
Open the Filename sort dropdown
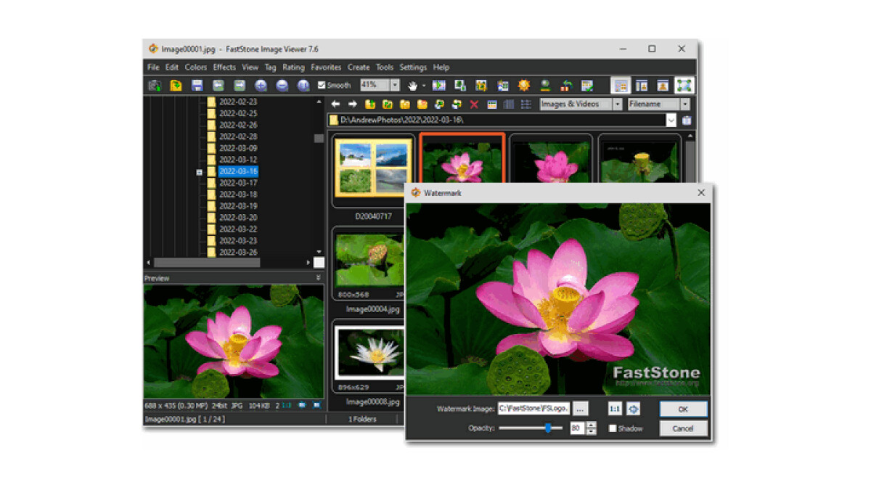(684, 105)
